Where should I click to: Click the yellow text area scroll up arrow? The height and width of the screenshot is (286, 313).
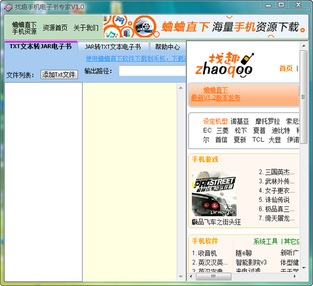point(181,88)
